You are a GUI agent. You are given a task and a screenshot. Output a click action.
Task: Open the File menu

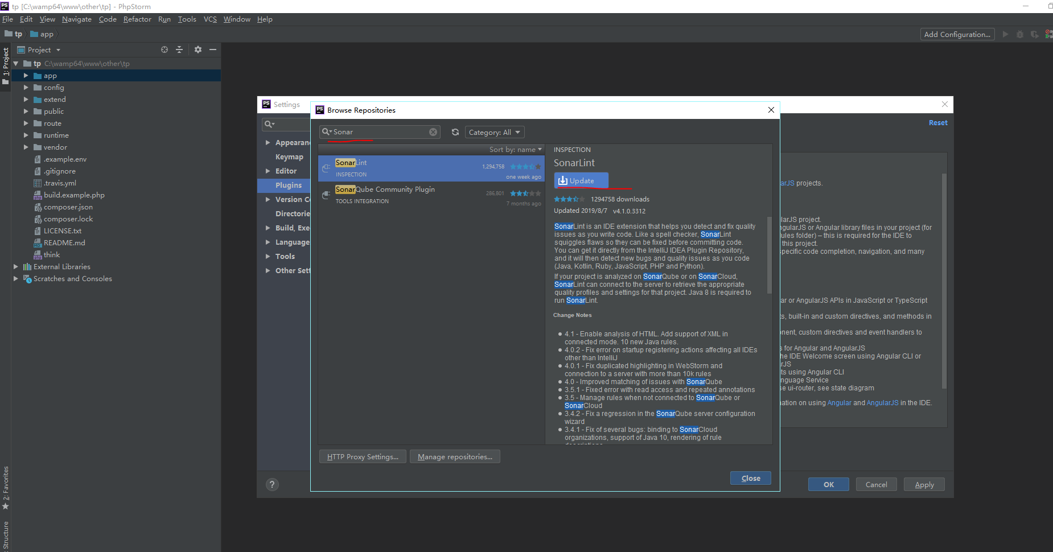[x=7, y=19]
